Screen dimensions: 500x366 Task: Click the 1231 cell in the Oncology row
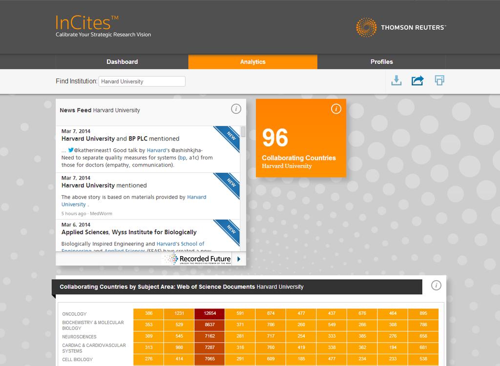[179, 313]
